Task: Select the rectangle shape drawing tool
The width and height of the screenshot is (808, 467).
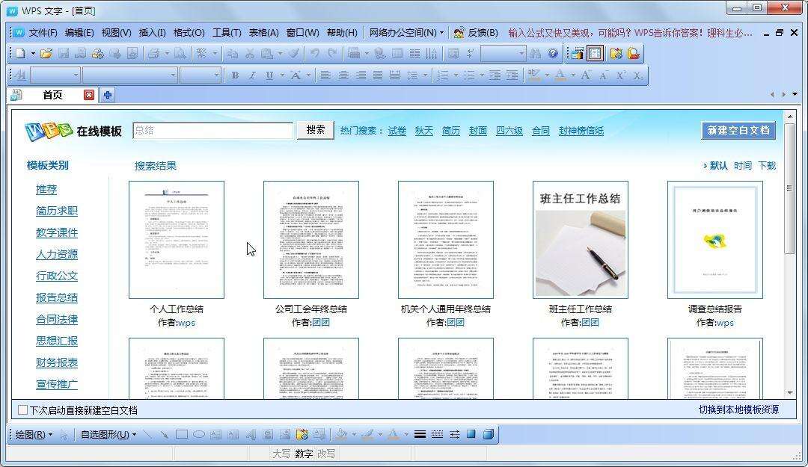Action: (182, 434)
